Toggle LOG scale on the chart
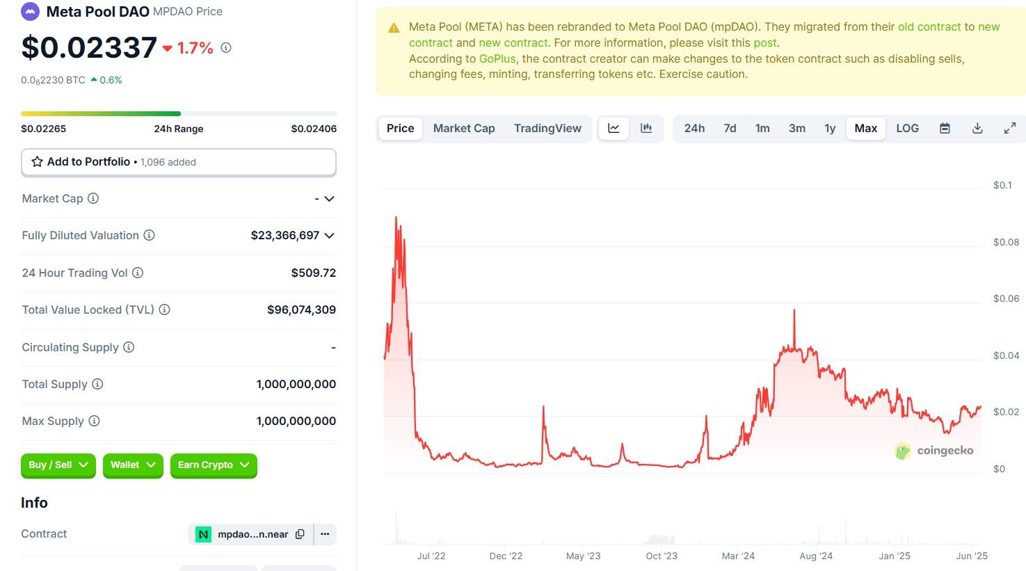1026x571 pixels. (907, 128)
